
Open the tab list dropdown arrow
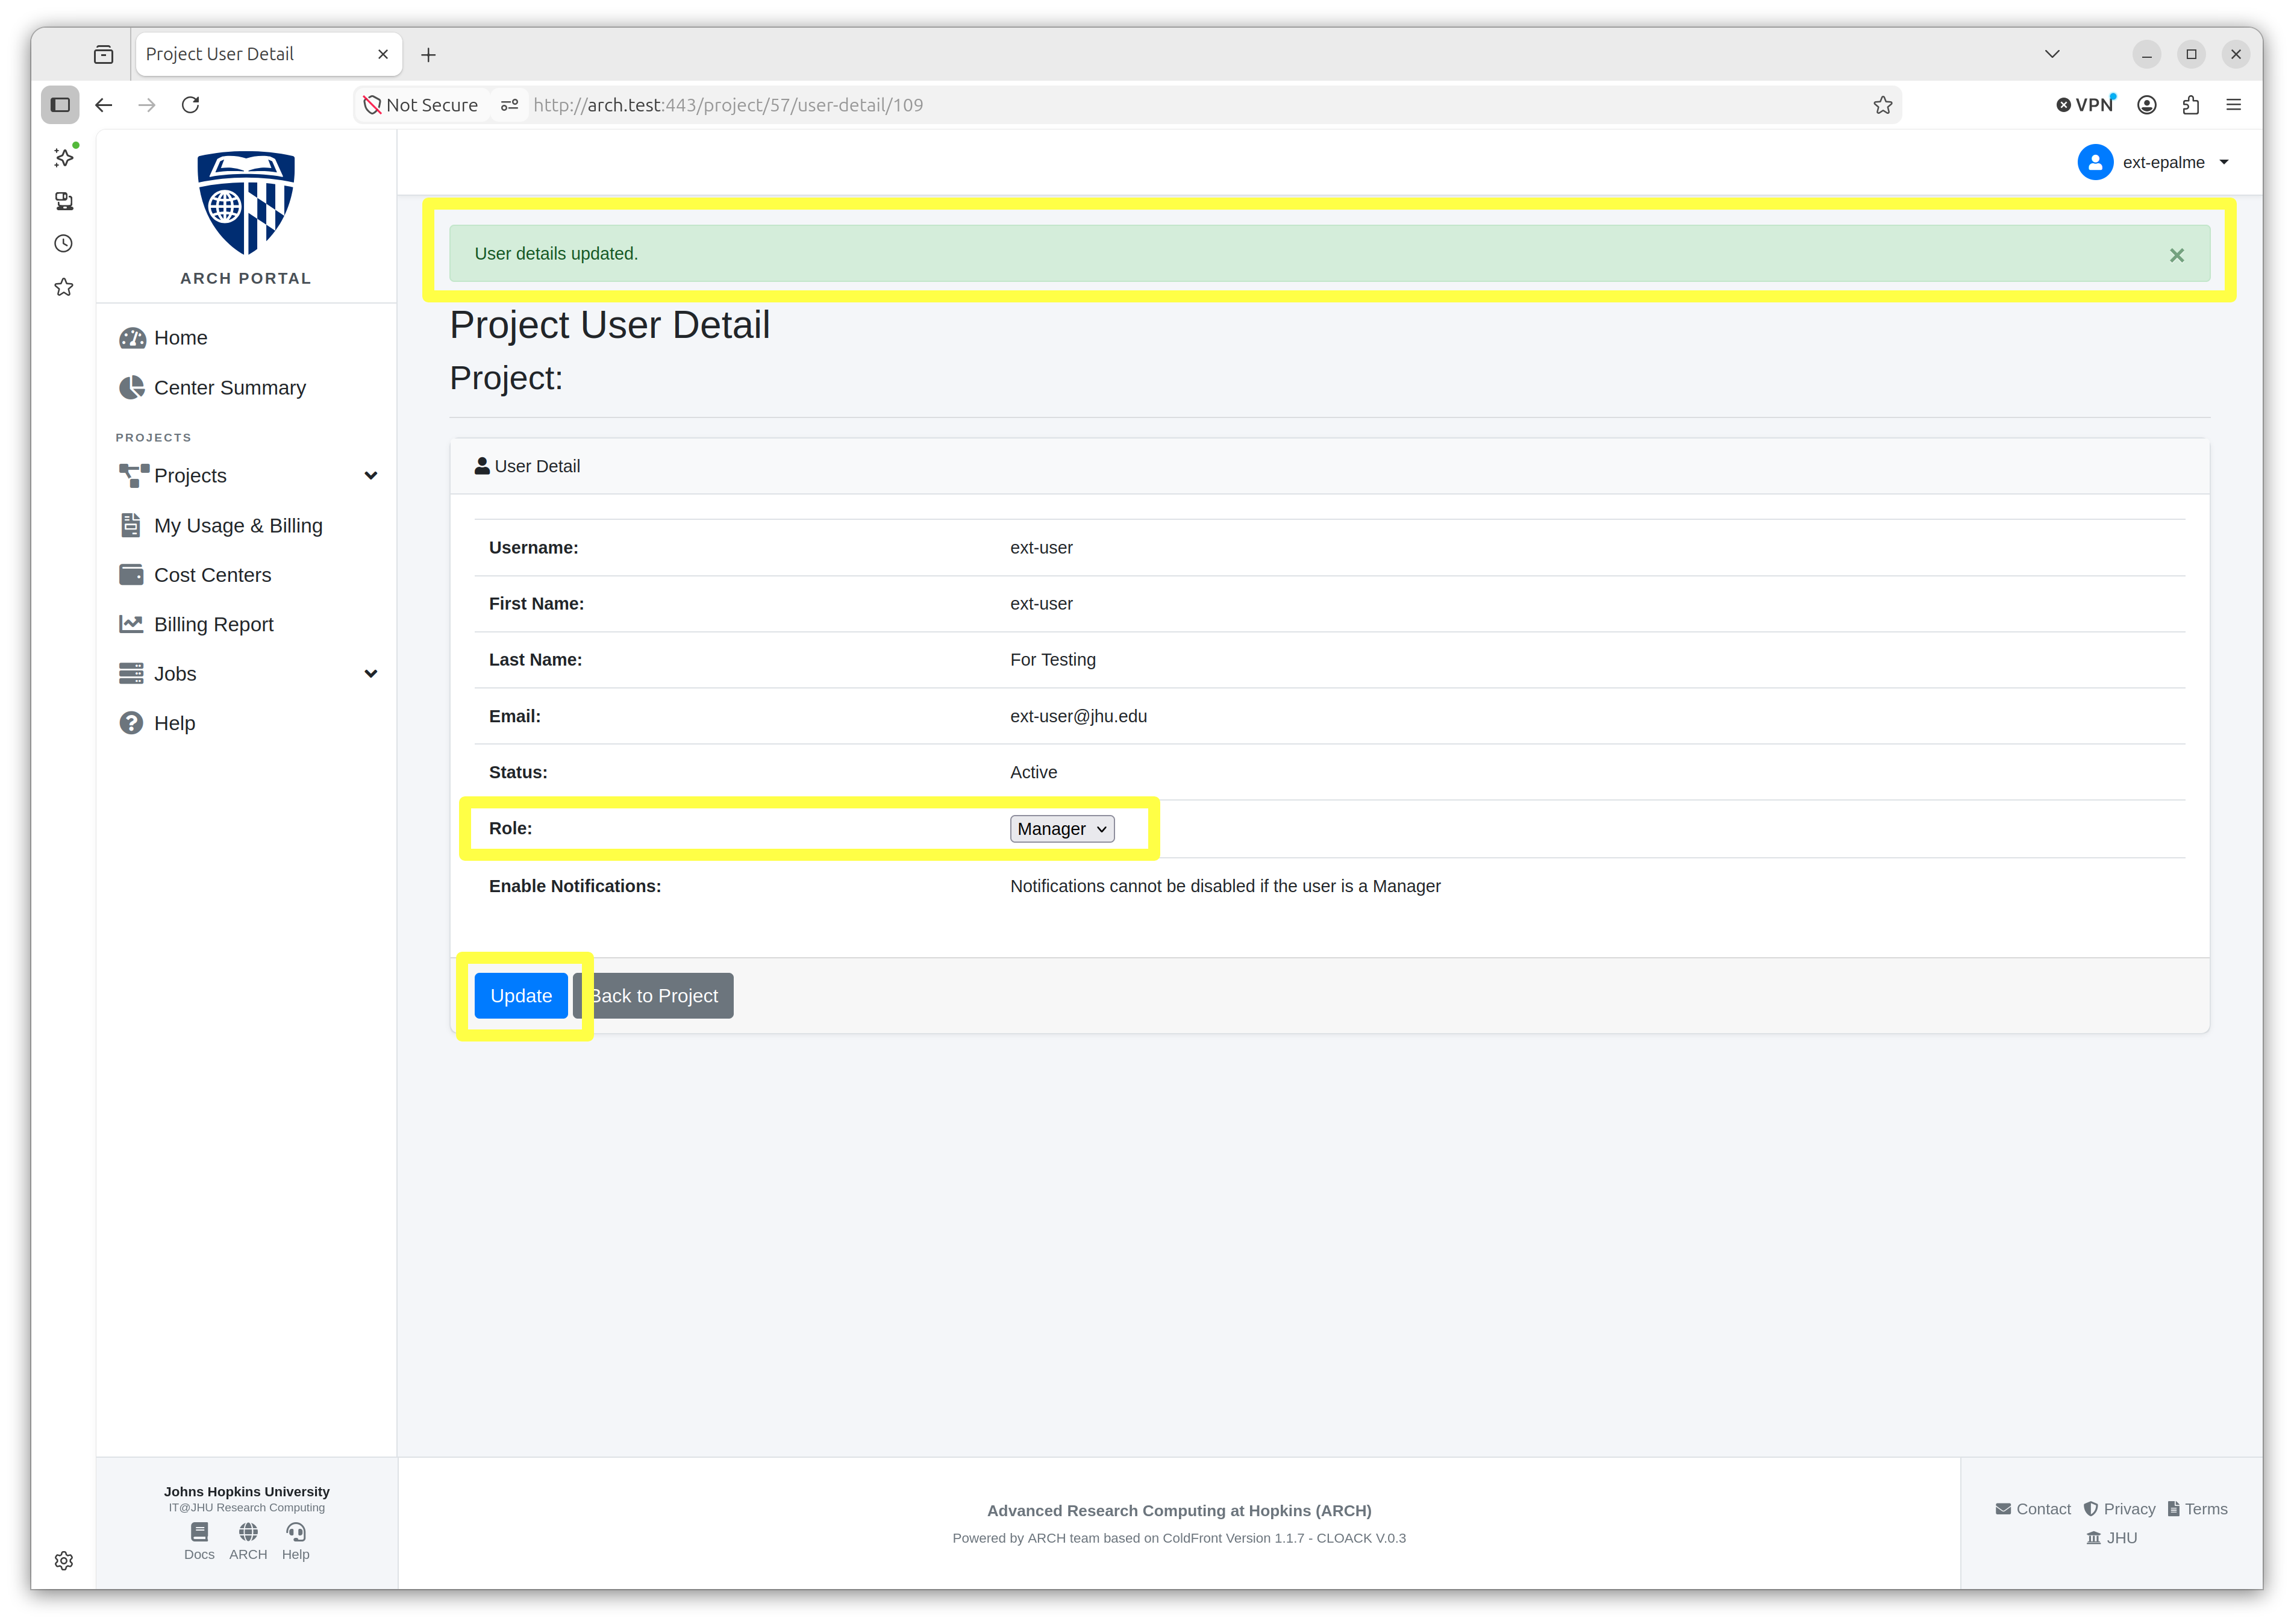click(x=2052, y=54)
